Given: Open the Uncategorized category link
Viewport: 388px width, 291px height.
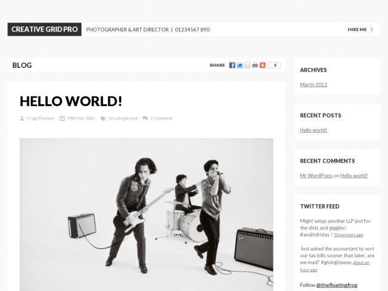Looking at the screenshot, I should 122,118.
